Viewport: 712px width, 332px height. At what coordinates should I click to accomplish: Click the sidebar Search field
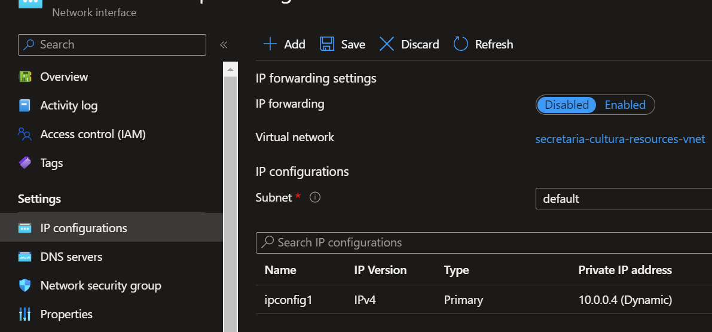(112, 44)
